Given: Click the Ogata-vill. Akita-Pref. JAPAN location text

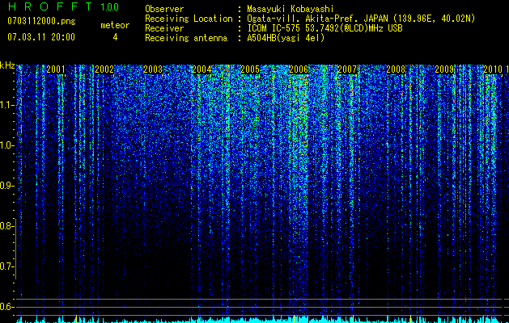Looking at the screenshot, I should tap(361, 19).
